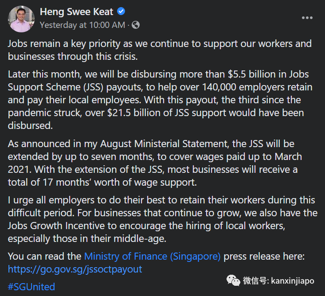Open the three-dot post options menu
Screen dimensions: 325x296
click(x=307, y=18)
